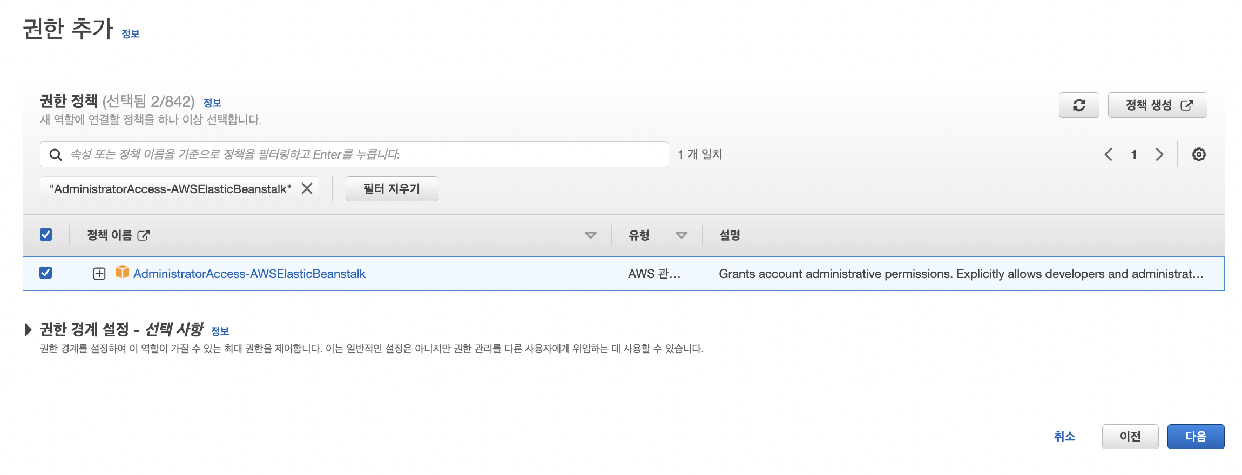
Task: Click the orange AWS managed policy box icon
Action: point(123,272)
